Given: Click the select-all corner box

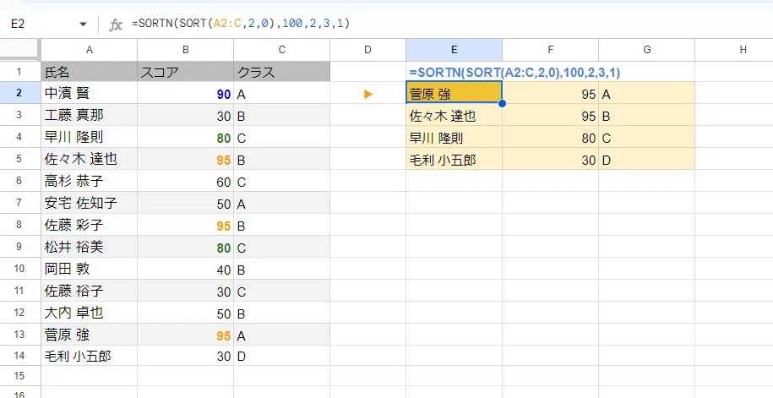Looking at the screenshot, I should [x=19, y=49].
